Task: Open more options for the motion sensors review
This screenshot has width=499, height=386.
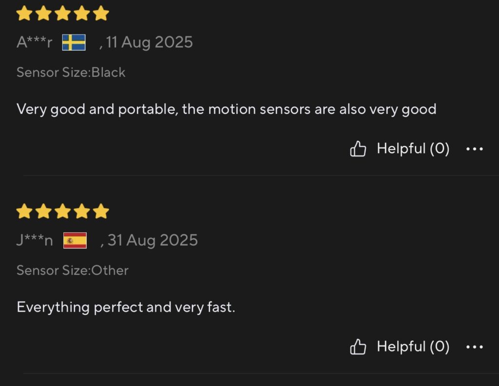Action: [x=474, y=149]
